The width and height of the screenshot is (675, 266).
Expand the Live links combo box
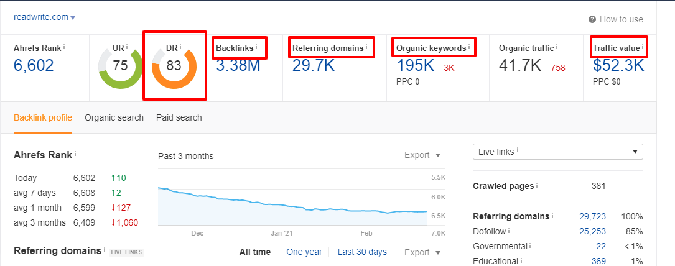coord(557,151)
